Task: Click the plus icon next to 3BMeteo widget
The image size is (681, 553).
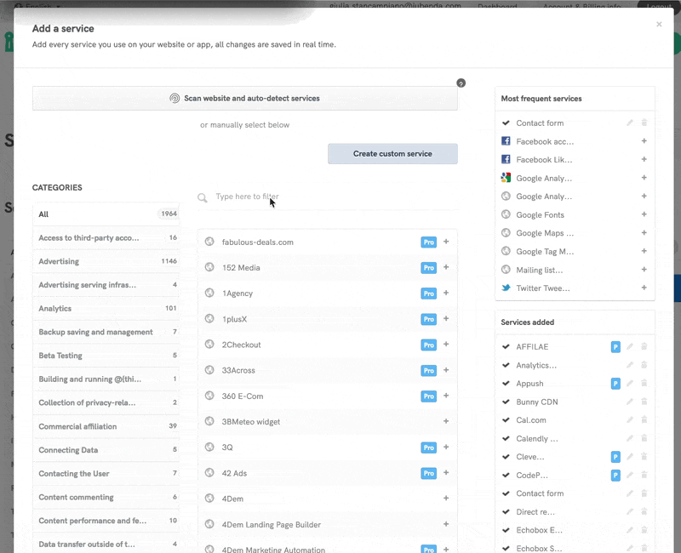Action: click(x=446, y=421)
